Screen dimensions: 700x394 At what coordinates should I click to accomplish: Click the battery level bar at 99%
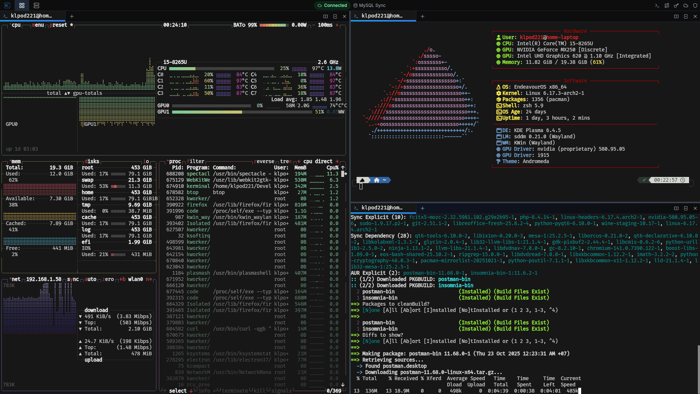(273, 25)
